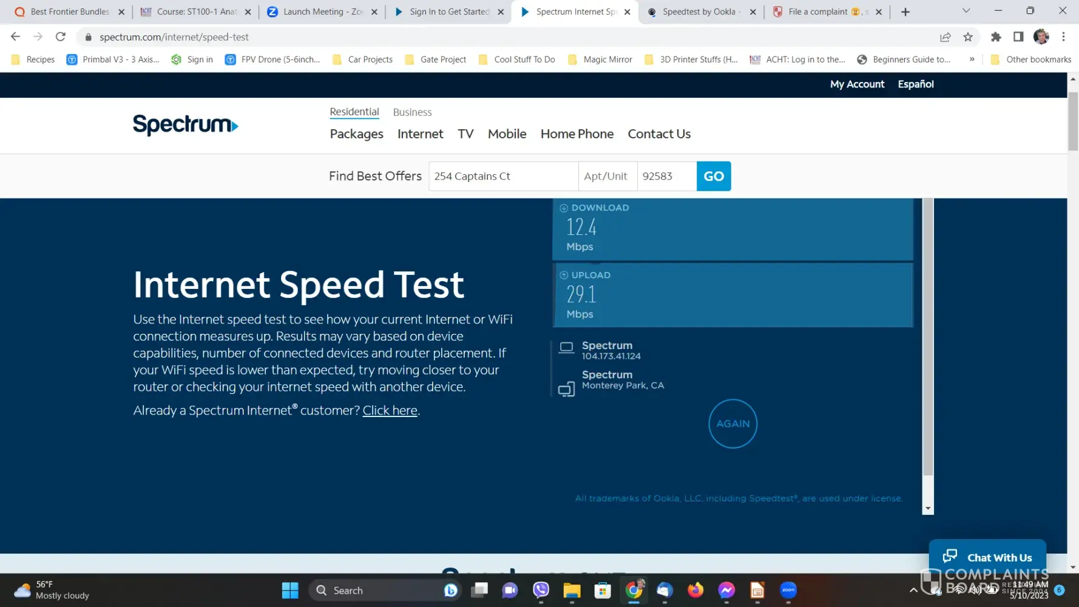Show the hidden bookmarks overflow chevron

tap(972, 59)
